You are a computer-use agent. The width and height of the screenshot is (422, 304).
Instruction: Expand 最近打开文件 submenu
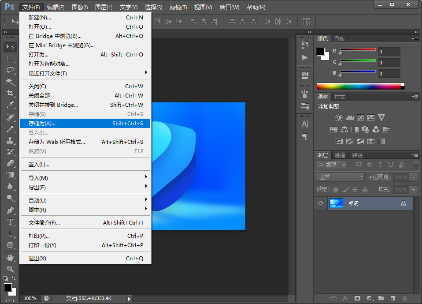pos(85,73)
